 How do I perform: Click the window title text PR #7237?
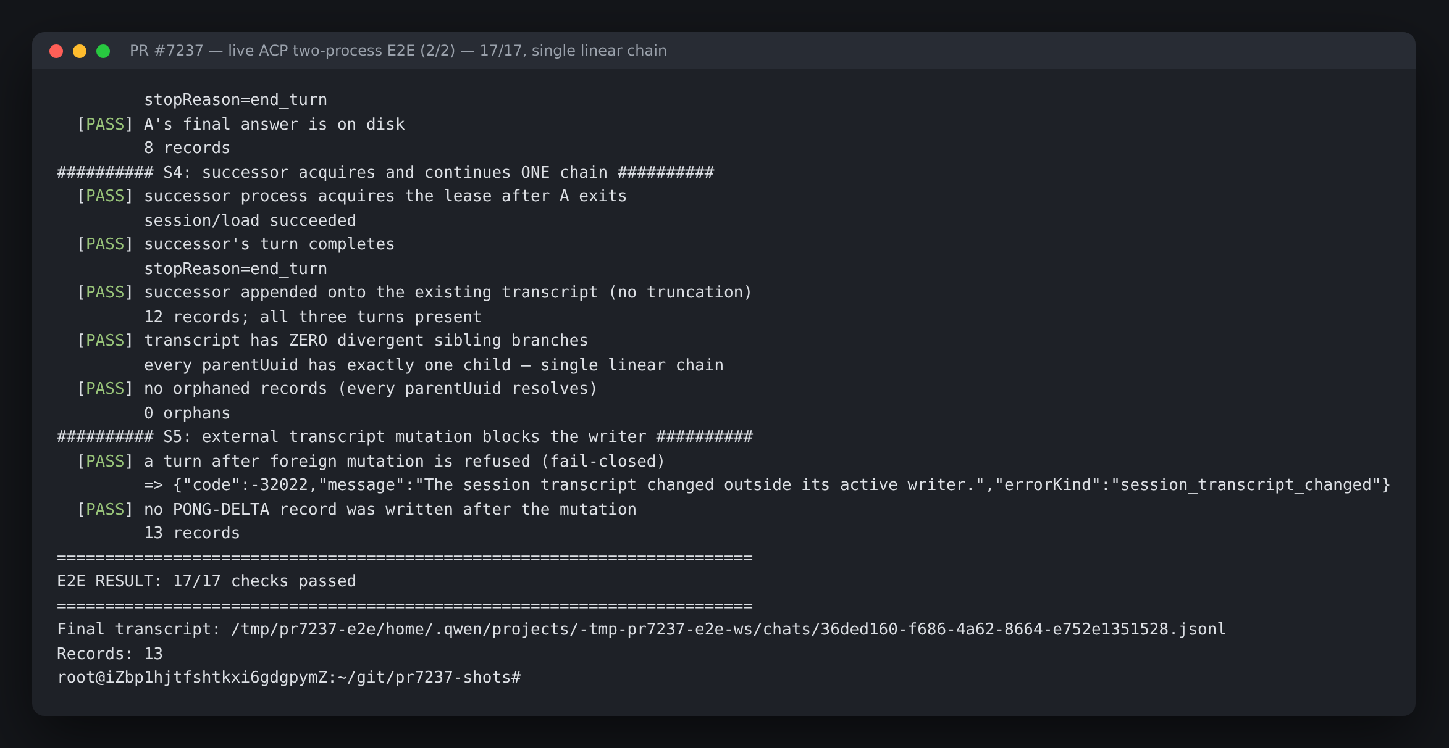pyautogui.click(x=398, y=51)
